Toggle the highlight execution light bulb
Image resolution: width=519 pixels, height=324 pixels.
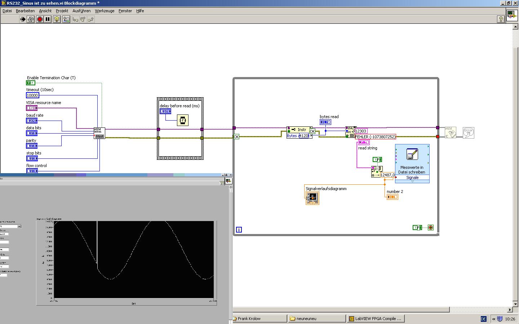(57, 19)
